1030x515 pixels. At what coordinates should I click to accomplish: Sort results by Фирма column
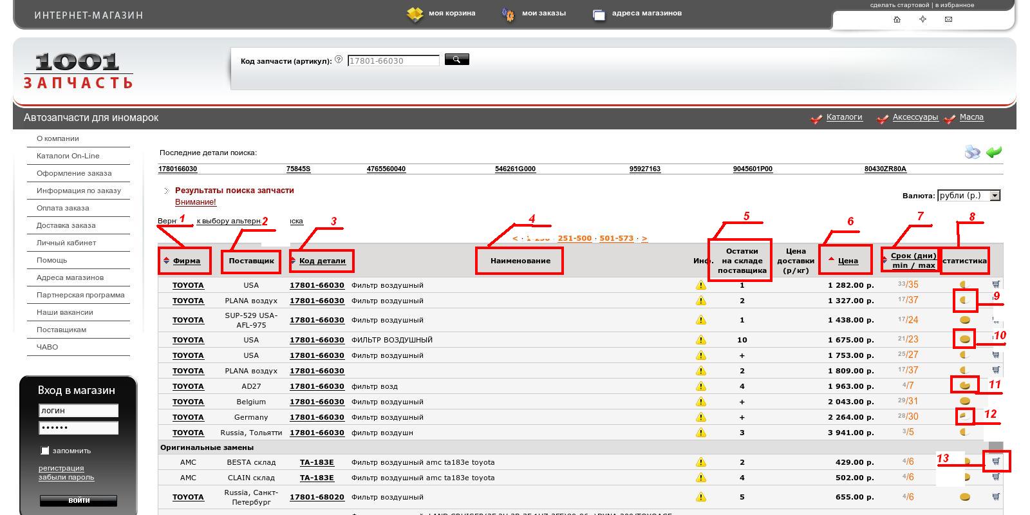click(x=186, y=261)
